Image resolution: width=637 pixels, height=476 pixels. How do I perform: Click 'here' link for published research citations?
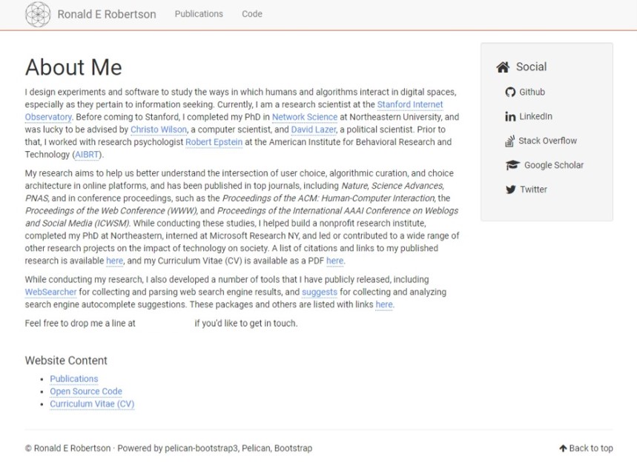coord(114,261)
